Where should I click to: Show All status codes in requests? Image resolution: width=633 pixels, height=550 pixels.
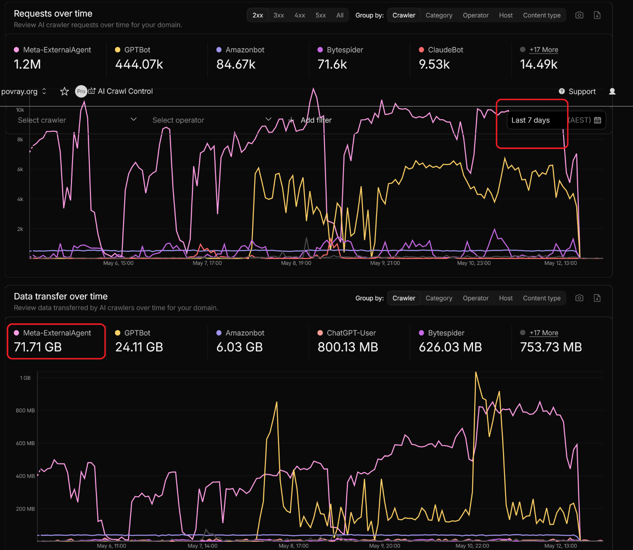tap(340, 15)
